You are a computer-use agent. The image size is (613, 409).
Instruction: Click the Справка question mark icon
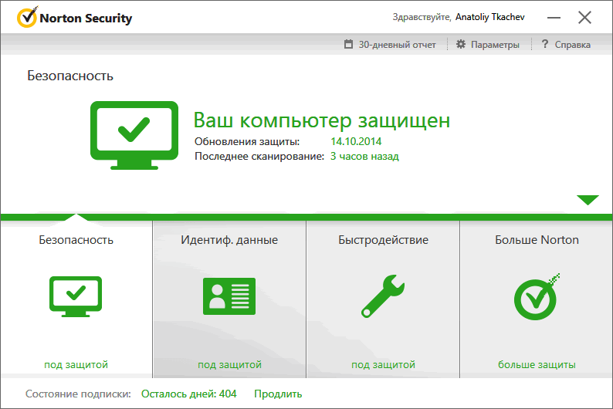click(x=545, y=44)
